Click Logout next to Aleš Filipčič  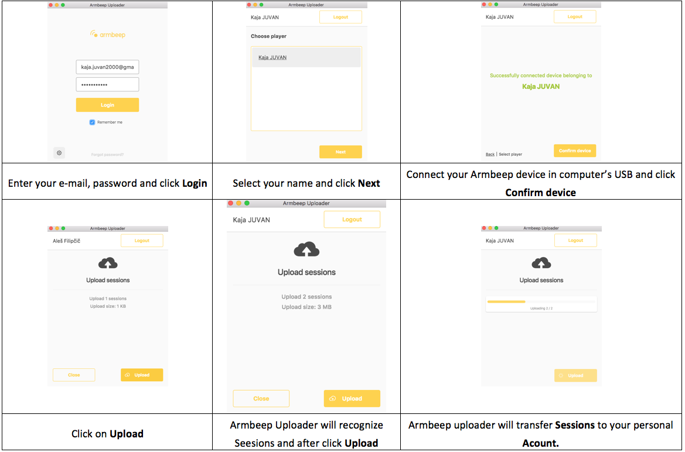pos(142,241)
